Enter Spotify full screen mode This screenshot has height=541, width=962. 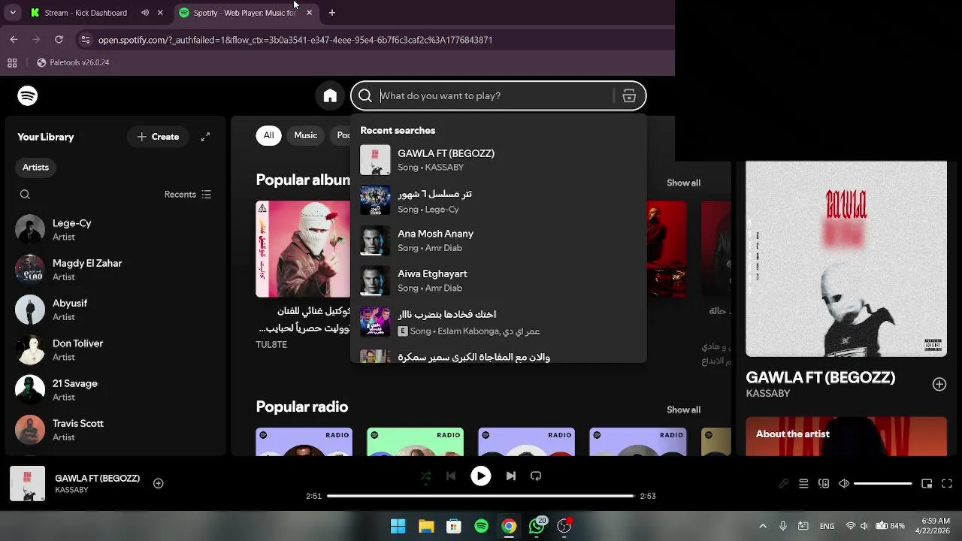pos(947,484)
